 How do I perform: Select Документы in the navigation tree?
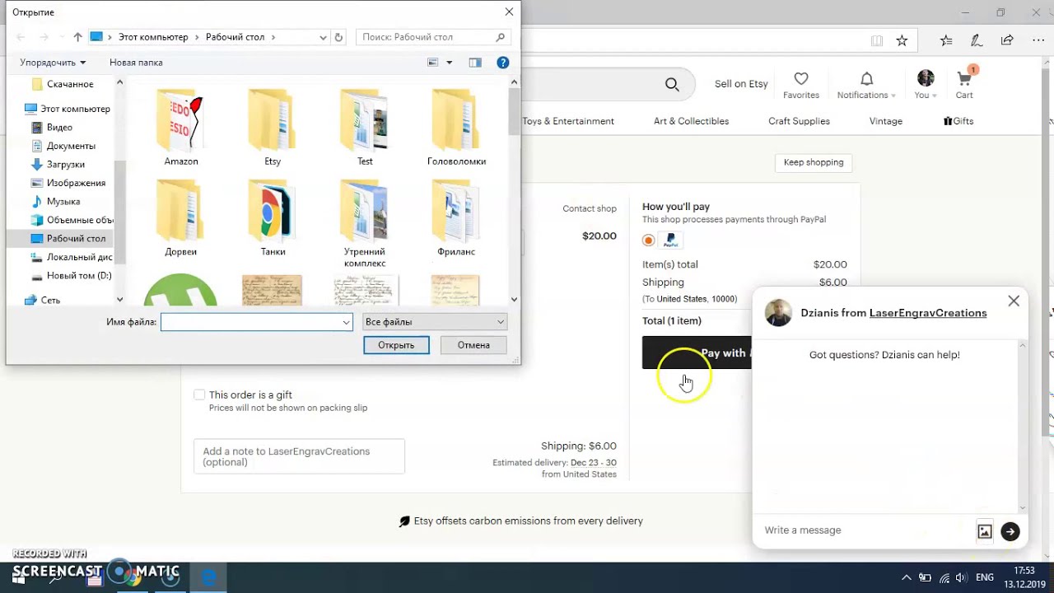pos(71,146)
